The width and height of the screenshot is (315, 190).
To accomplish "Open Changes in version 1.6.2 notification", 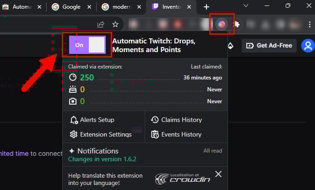I will tap(102, 159).
